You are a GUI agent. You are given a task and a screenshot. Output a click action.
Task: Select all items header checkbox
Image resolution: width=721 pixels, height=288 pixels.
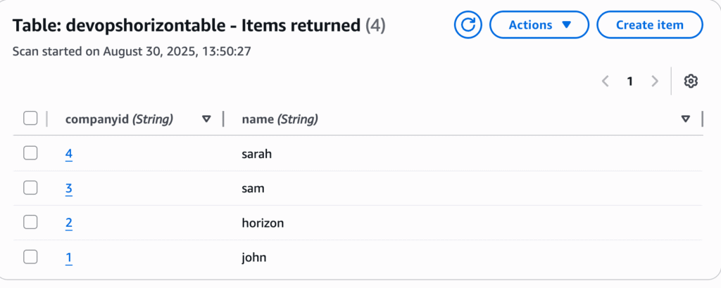(30, 119)
